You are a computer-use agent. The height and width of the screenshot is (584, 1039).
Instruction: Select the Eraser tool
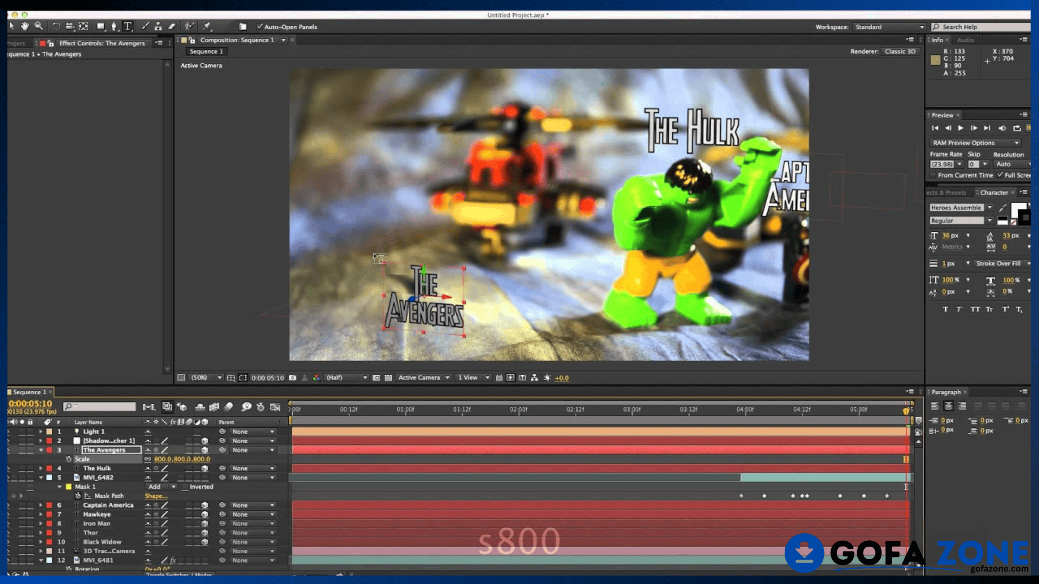click(172, 26)
